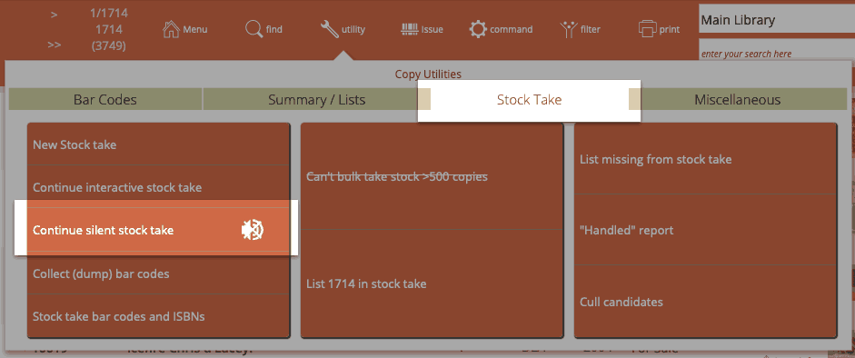Screen dimensions: 855x358
Task: Select Cull candidates option
Action: pyautogui.click(x=706, y=302)
